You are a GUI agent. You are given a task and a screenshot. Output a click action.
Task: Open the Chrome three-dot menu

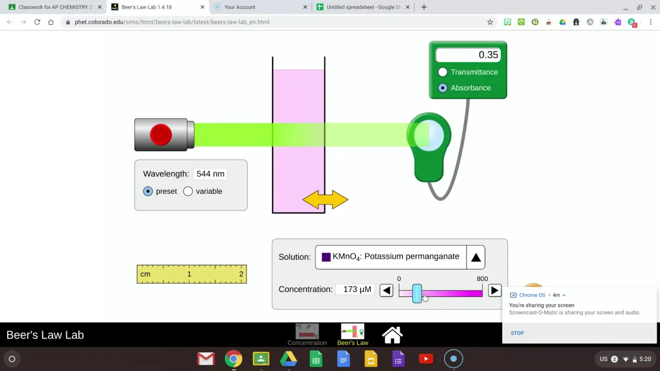point(651,22)
